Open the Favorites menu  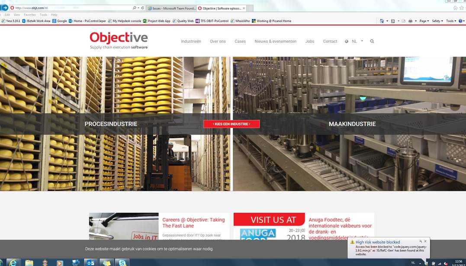coord(30,15)
